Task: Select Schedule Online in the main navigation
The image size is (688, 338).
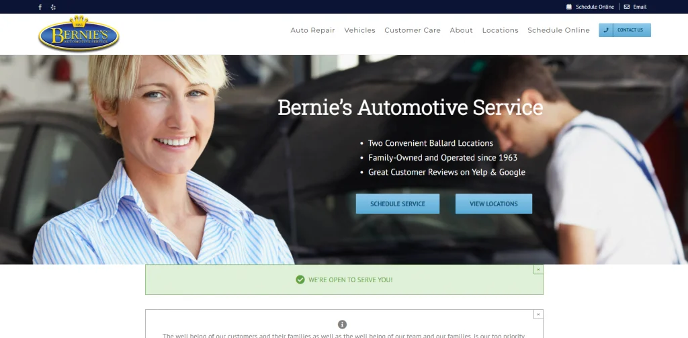Action: click(558, 30)
